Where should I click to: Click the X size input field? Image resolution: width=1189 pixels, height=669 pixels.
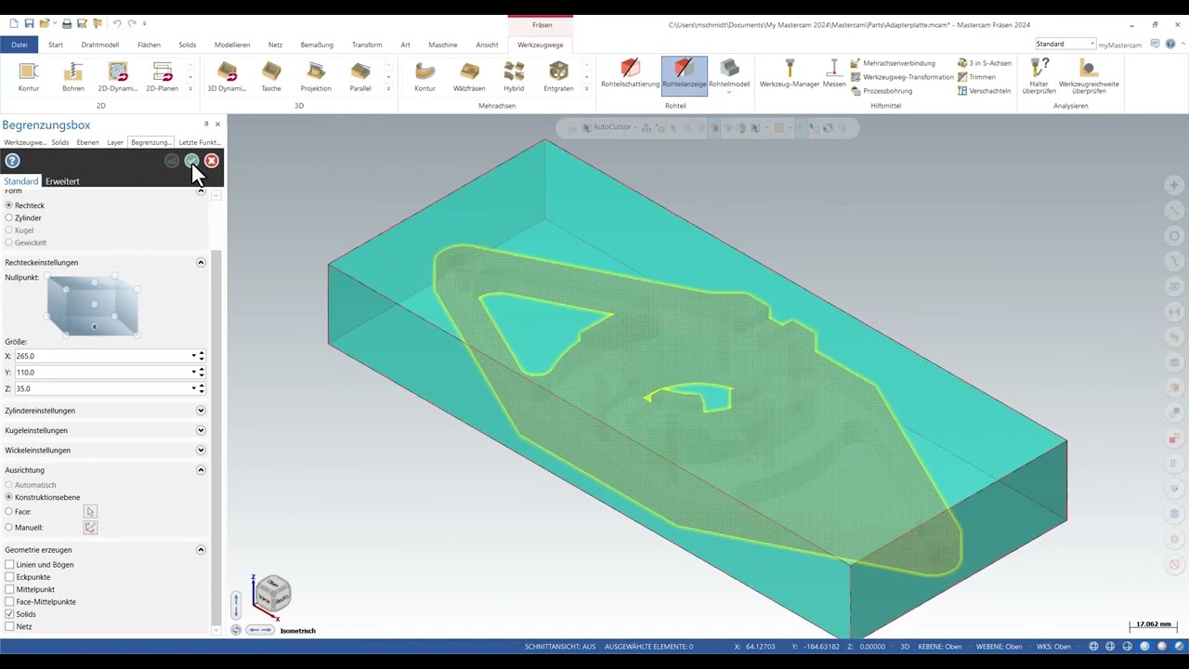[x=102, y=356]
